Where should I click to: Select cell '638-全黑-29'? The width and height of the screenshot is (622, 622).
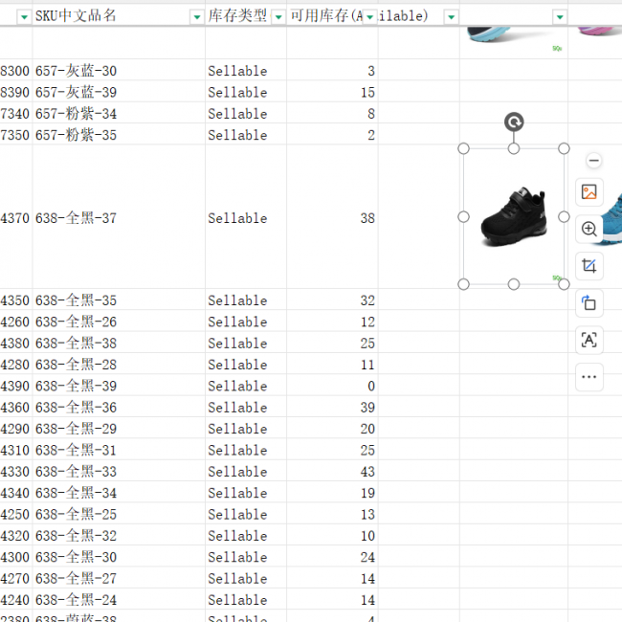(119, 429)
